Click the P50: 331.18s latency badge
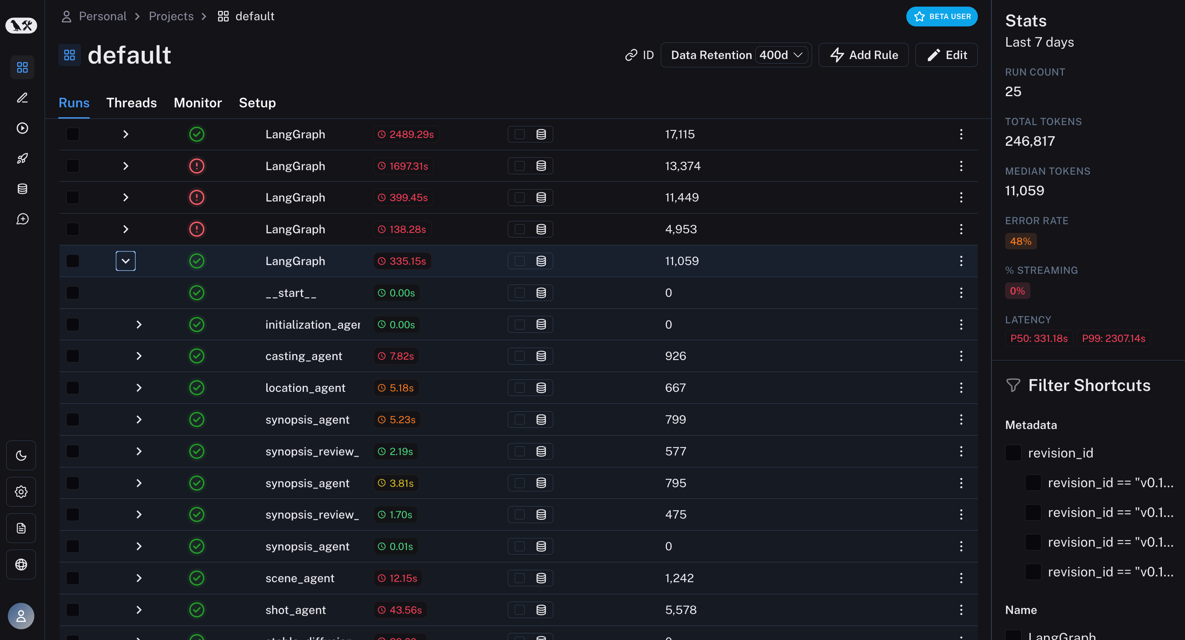Viewport: 1185px width, 640px height. [x=1039, y=339]
